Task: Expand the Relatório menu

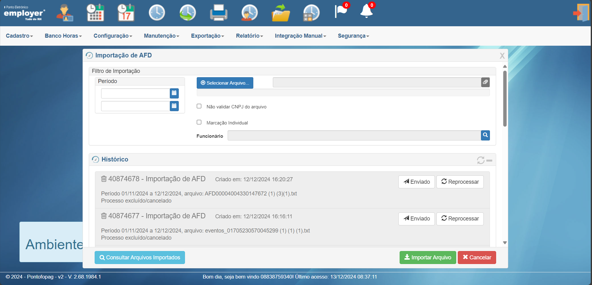Action: [x=249, y=36]
